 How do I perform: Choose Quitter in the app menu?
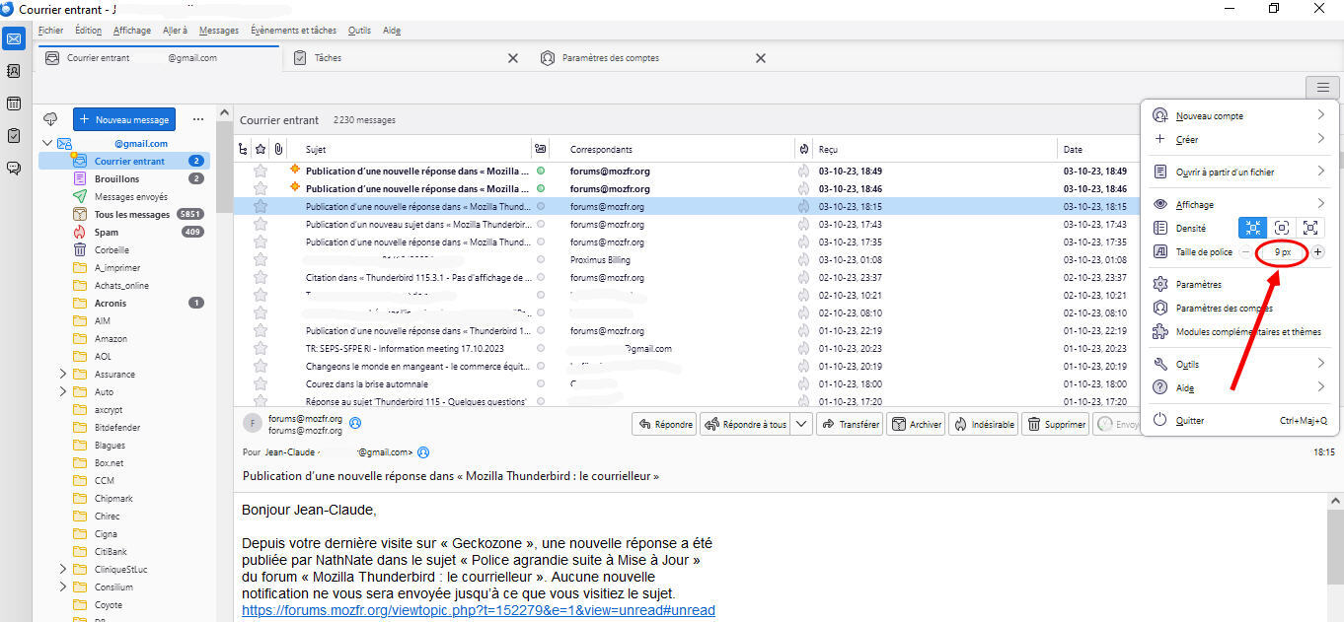(x=1239, y=420)
